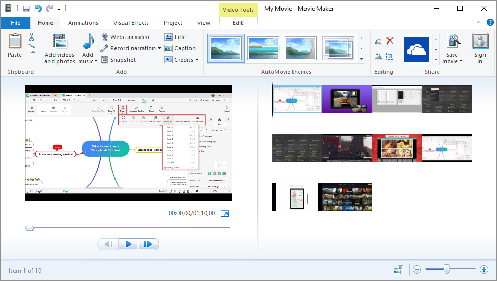This screenshot has width=497, height=281.
Task: Add a Caption to the clip
Action: point(180,48)
